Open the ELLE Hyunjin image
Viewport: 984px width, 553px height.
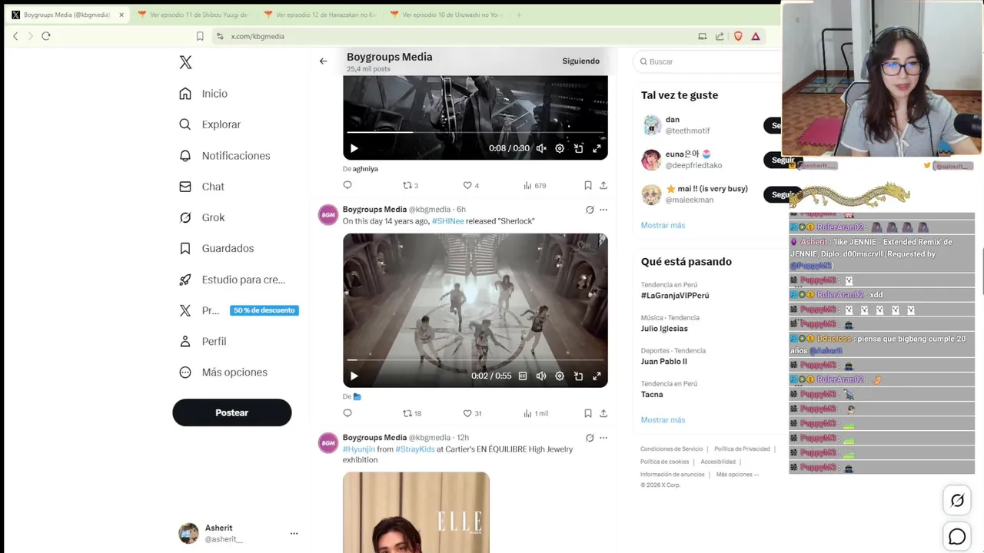tap(416, 512)
